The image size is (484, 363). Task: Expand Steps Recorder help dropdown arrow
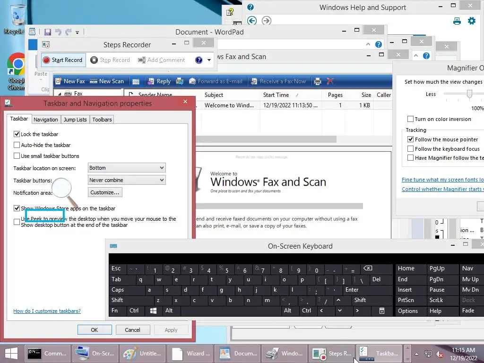209,60
